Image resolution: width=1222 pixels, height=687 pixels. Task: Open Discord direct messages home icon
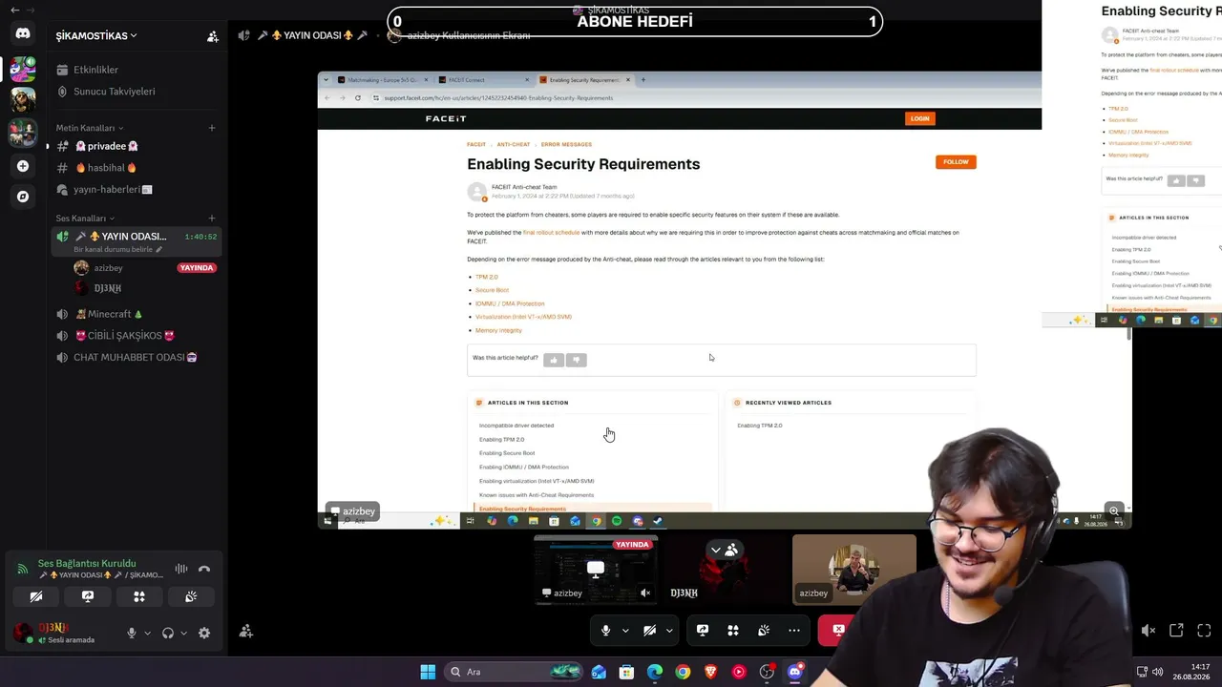tap(23, 33)
